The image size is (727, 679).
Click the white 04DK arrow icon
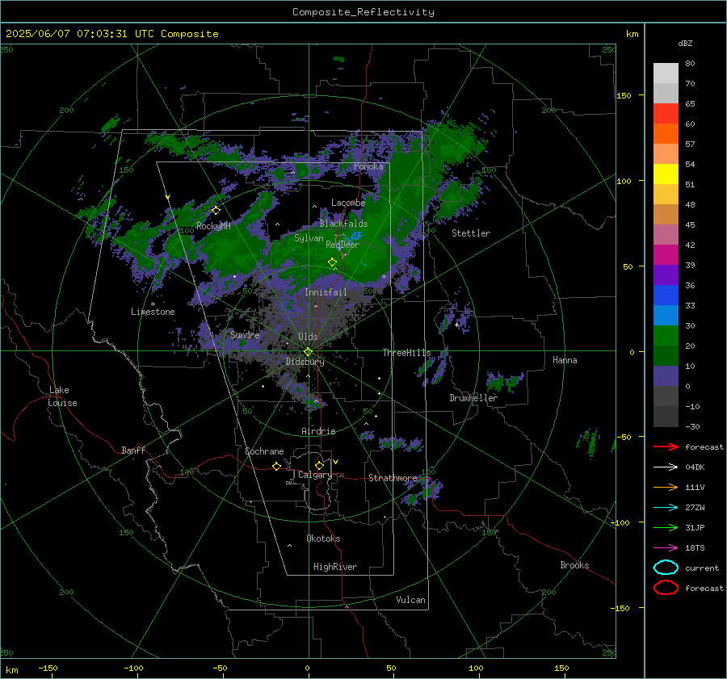[x=666, y=467]
